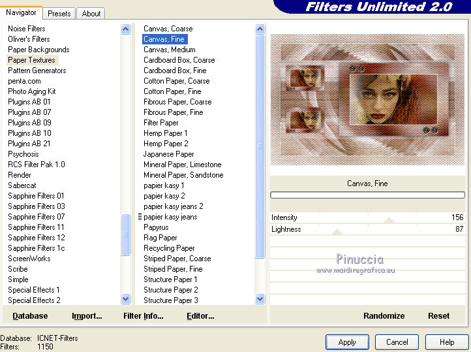Choose Scribe category
471x352 pixels.
(x=18, y=269)
